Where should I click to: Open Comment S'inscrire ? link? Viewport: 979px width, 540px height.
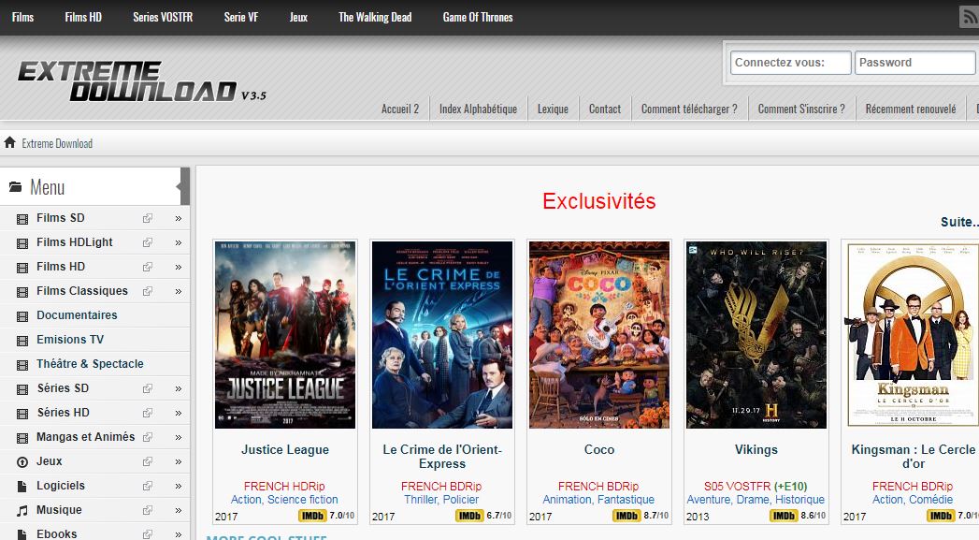801,109
